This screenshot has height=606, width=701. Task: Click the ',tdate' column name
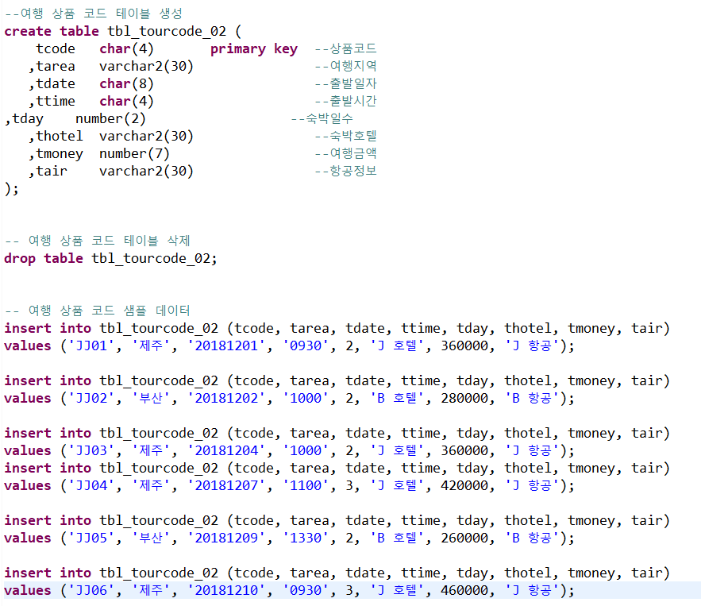pyautogui.click(x=52, y=83)
